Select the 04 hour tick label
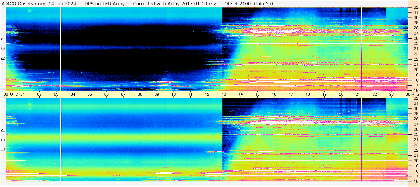The height and width of the screenshot is (187, 420). click(x=73, y=94)
